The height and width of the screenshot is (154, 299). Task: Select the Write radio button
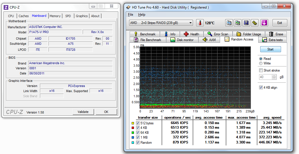(261, 63)
